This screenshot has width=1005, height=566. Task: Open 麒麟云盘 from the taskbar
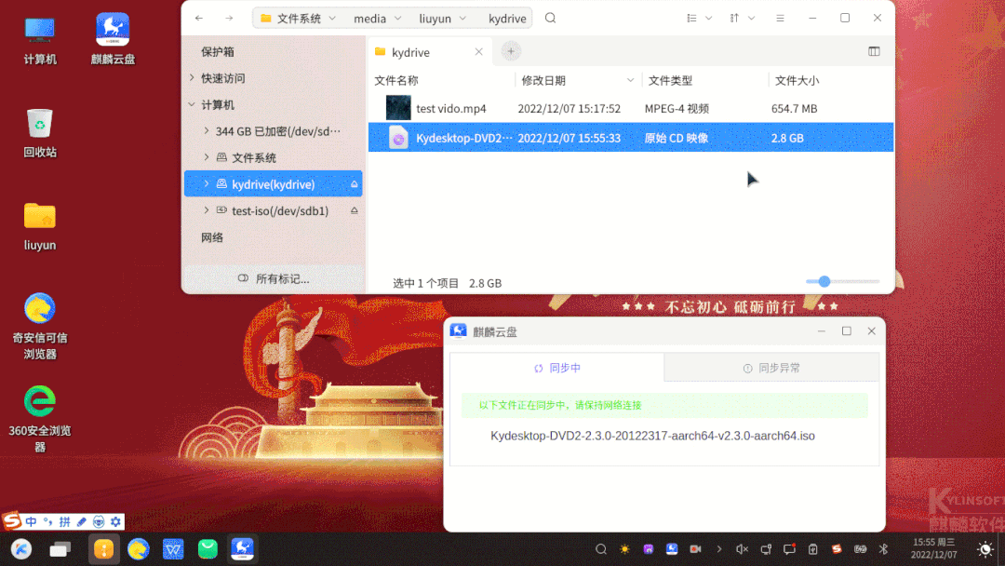click(242, 548)
